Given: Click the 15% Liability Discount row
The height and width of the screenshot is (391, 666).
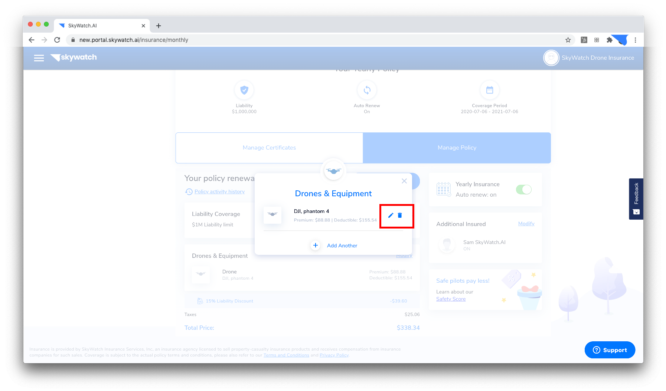Looking at the screenshot, I should [302, 301].
